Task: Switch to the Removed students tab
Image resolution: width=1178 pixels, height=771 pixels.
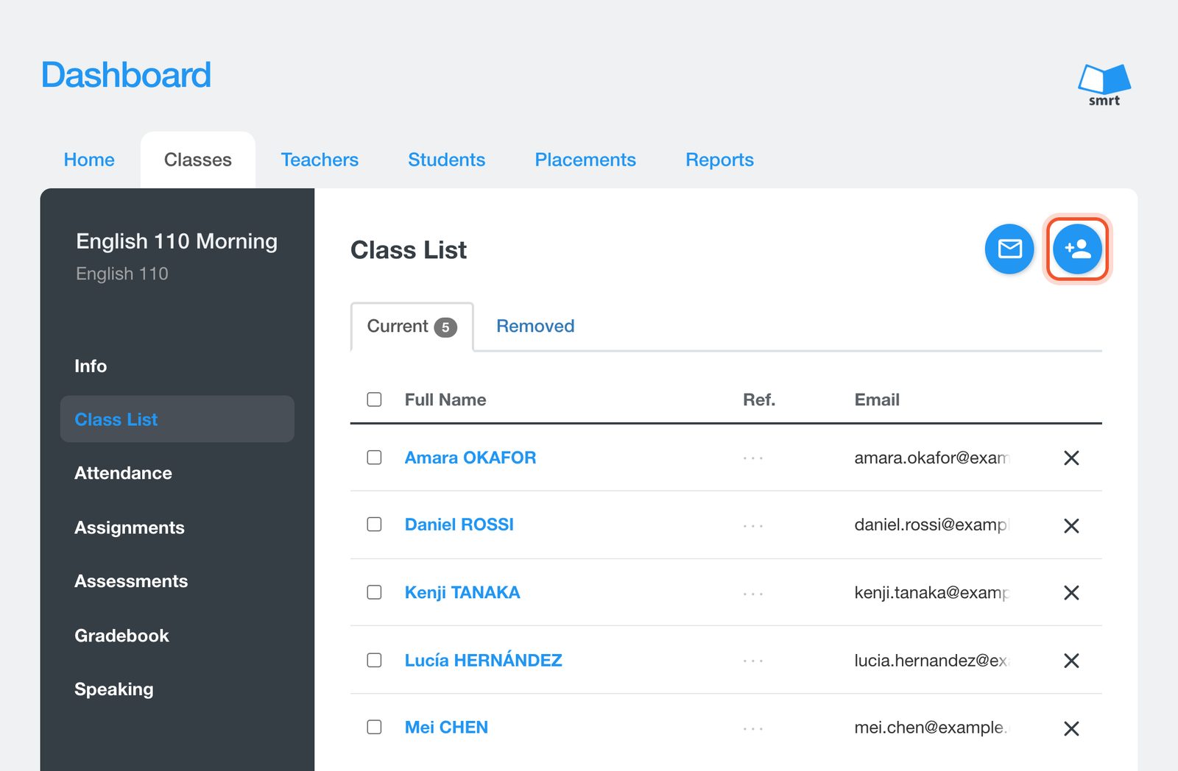Action: pyautogui.click(x=535, y=326)
